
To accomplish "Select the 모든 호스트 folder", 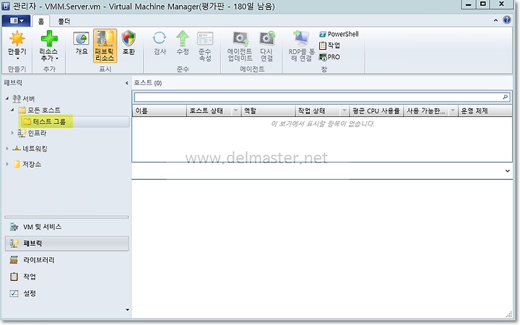I will click(40, 110).
